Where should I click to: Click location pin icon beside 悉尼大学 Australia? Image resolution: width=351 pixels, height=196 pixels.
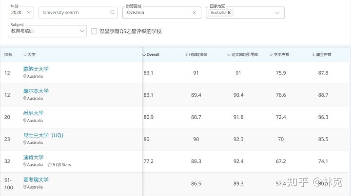click(x=25, y=121)
